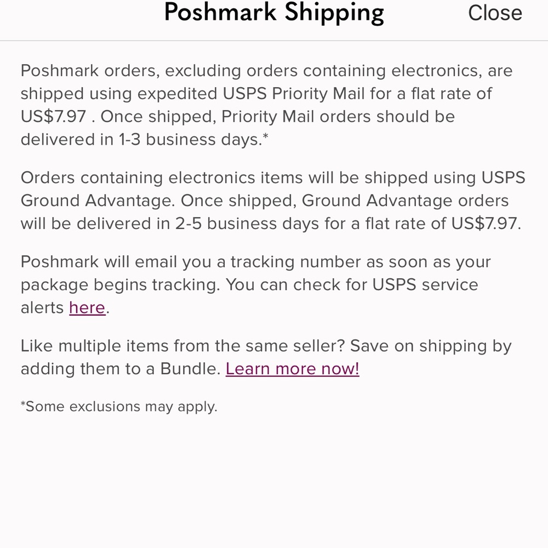Tap the '*Some exclusions may apply.' footnote
The width and height of the screenshot is (548, 548).
119,407
